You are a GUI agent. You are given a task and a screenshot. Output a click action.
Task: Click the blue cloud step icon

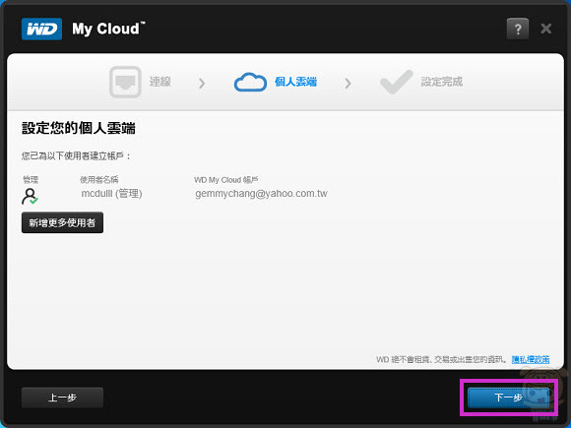250,83
